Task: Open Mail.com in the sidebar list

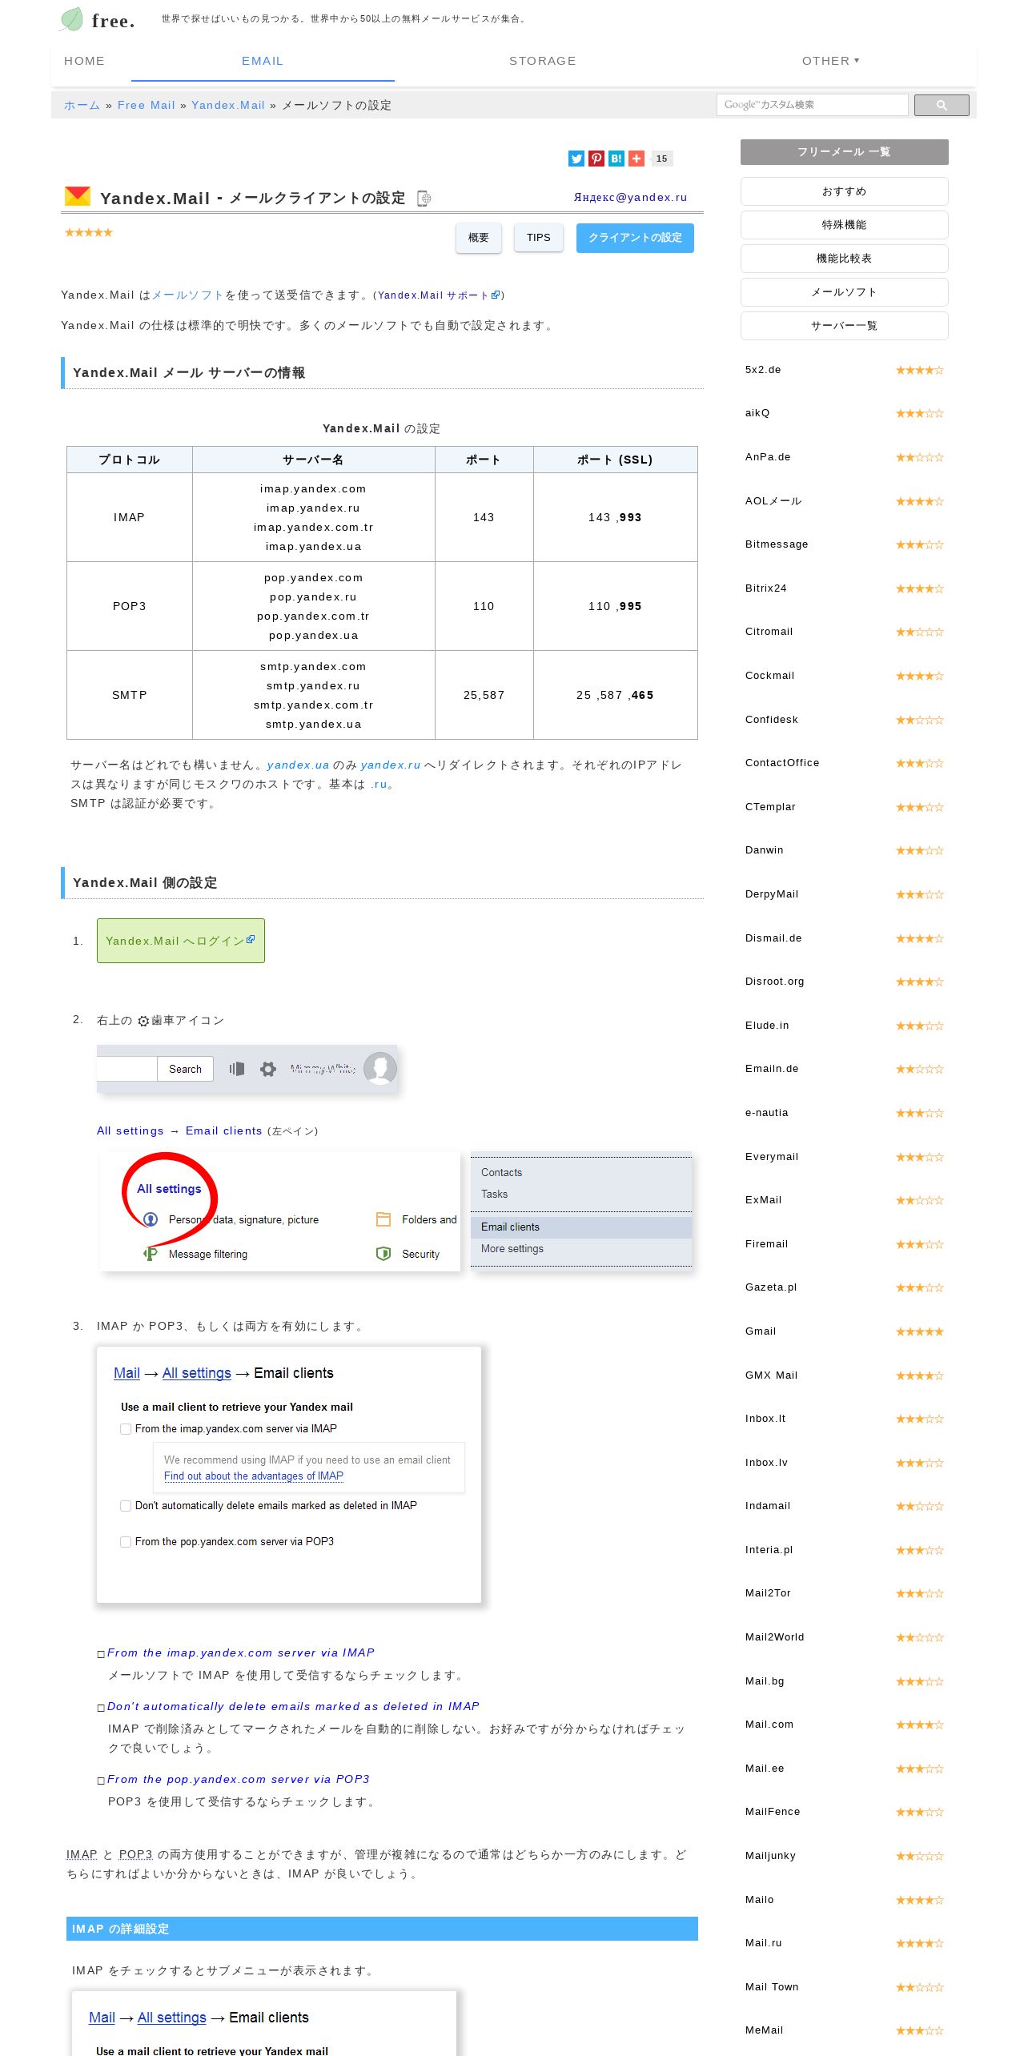Action: click(x=769, y=1725)
